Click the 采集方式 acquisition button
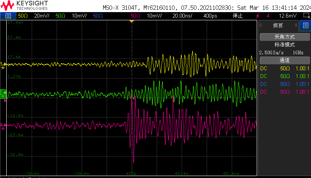 pyautogui.click(x=284, y=37)
